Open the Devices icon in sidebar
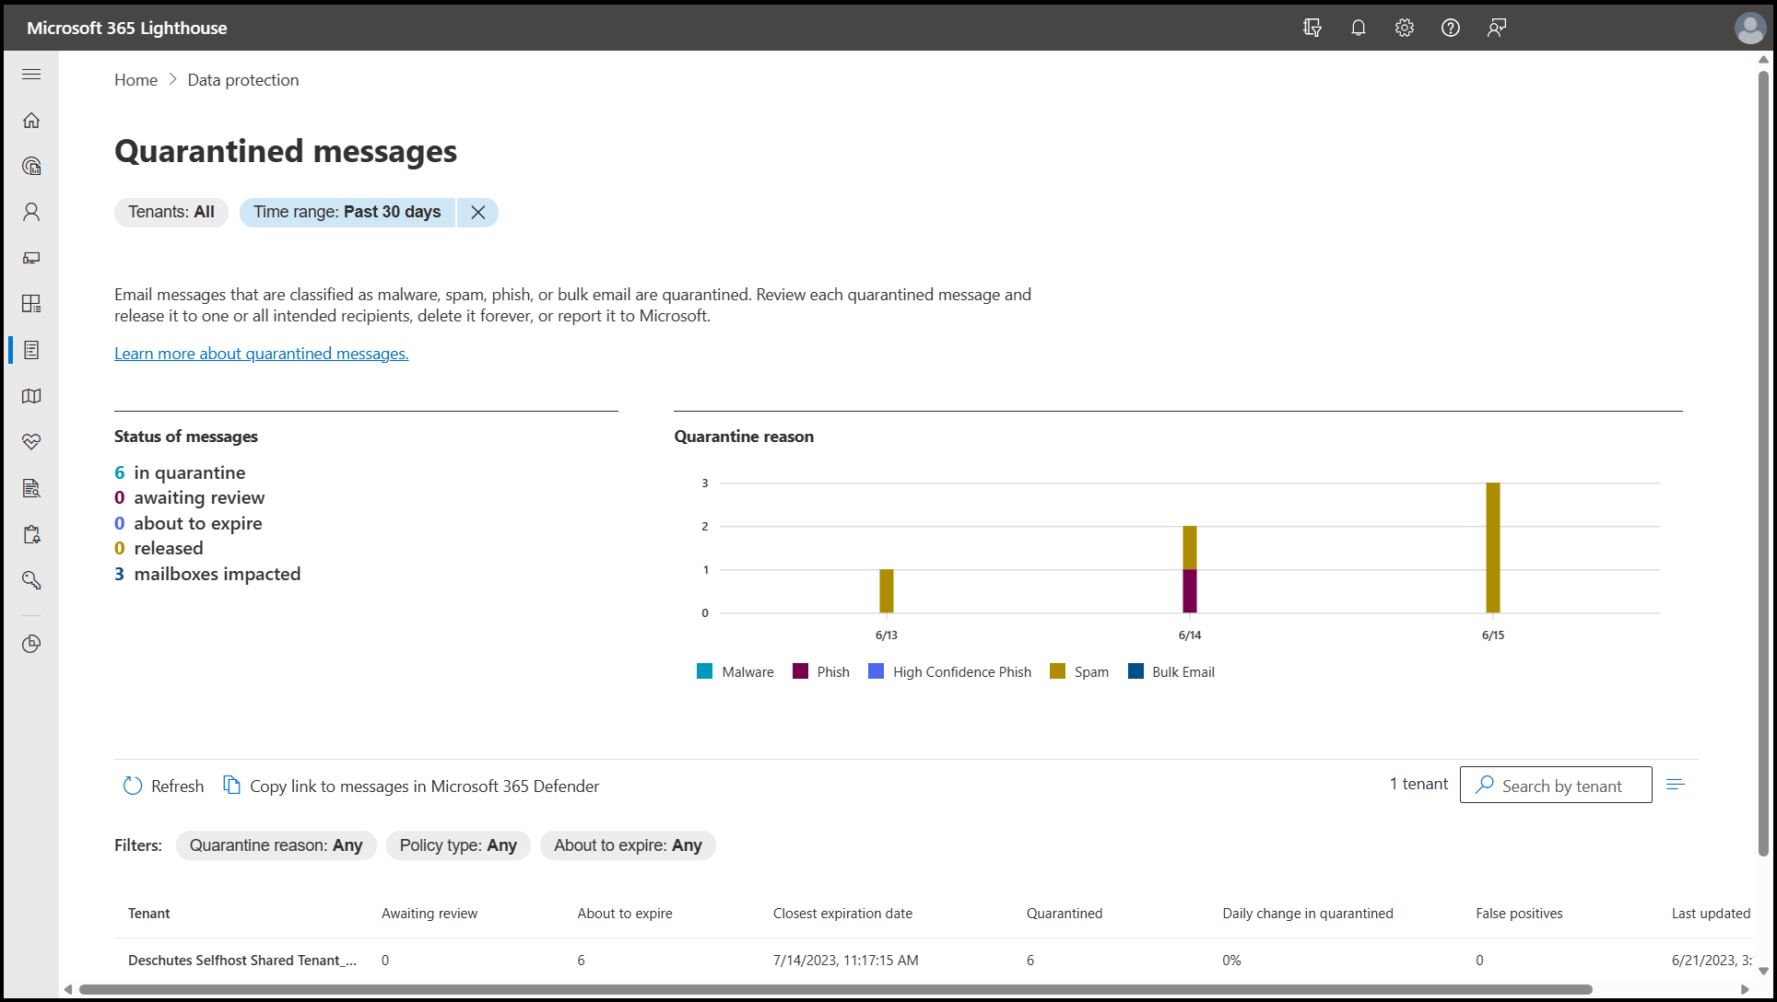Screen dimensions: 1777x1002 click(31, 258)
